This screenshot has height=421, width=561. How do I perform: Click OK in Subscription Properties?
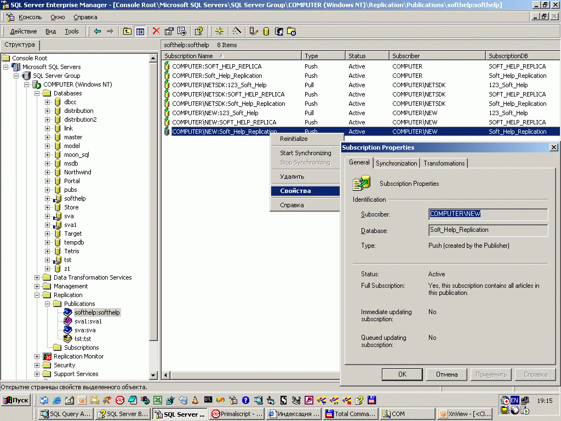[402, 374]
